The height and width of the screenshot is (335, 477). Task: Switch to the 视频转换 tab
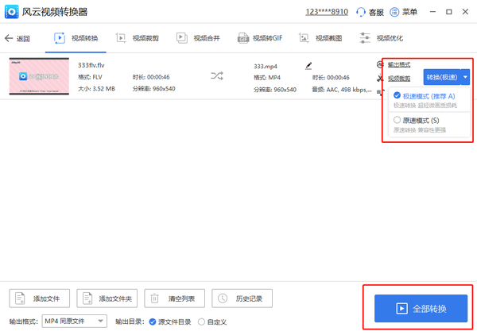(x=76, y=38)
